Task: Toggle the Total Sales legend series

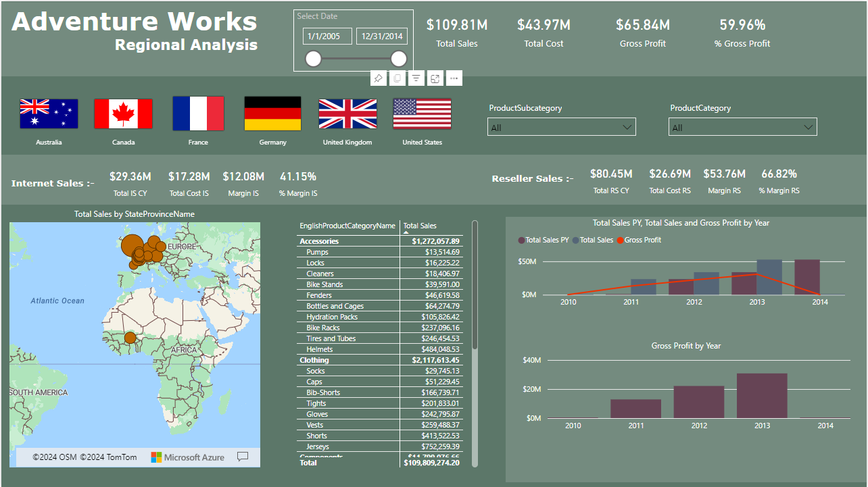Action: [593, 240]
